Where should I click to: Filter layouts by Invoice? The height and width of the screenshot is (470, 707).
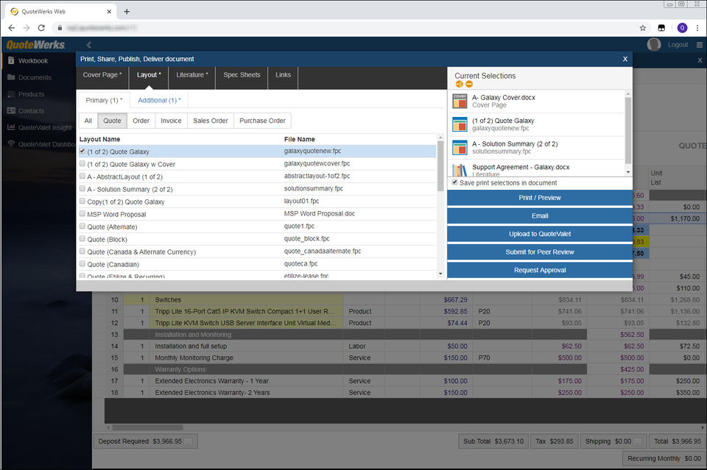[171, 121]
